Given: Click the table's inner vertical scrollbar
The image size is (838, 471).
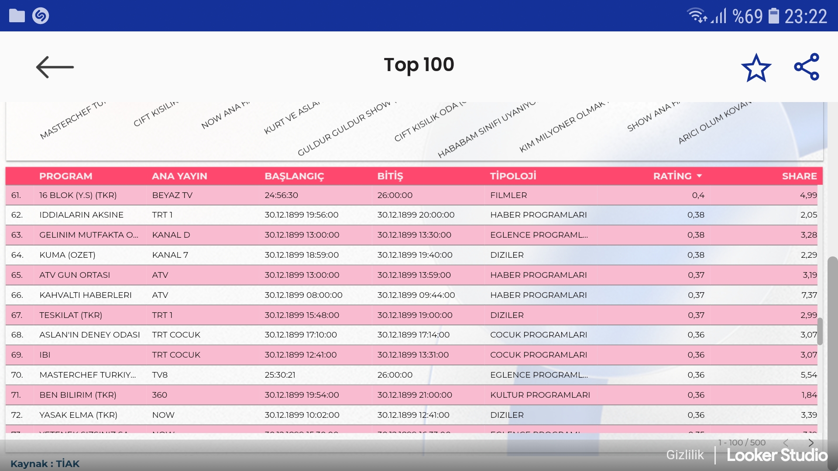Looking at the screenshot, I should click(820, 331).
